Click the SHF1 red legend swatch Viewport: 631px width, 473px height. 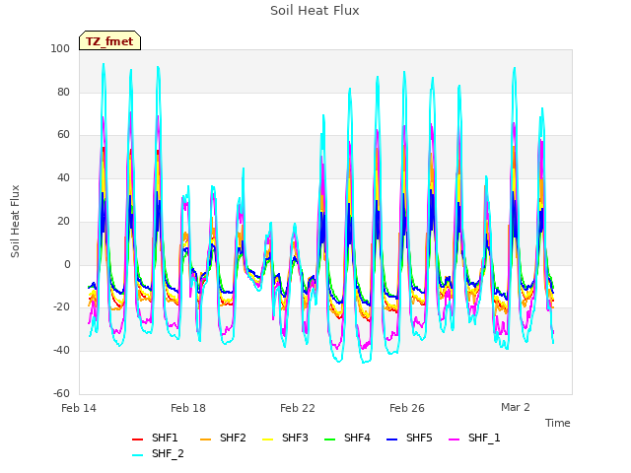click(138, 439)
